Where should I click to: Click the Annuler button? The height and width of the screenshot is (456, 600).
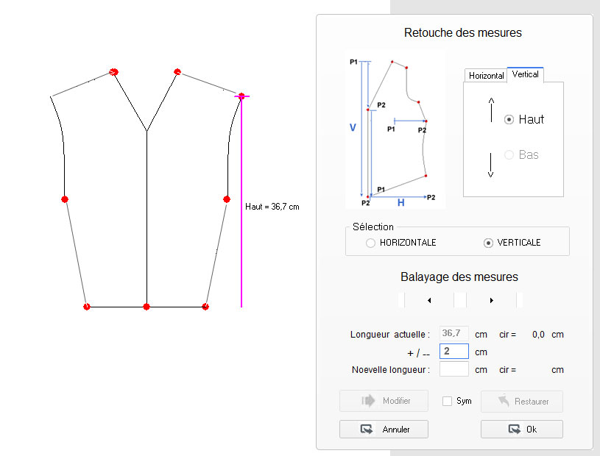384,429
